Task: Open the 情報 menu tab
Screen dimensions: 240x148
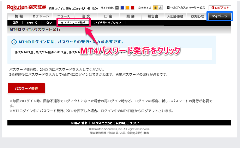Action: pos(19,16)
